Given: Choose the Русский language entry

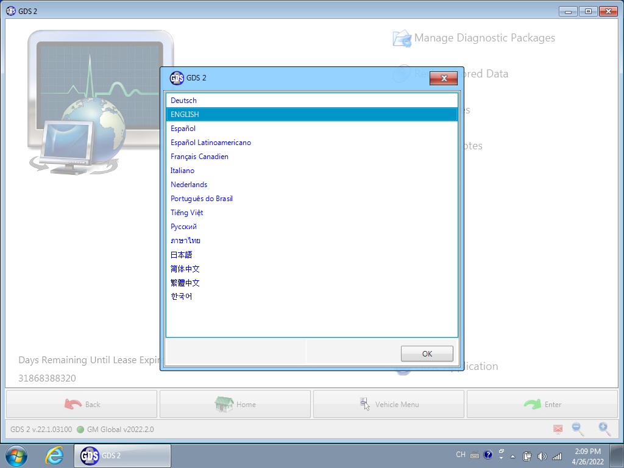Looking at the screenshot, I should [x=183, y=227].
